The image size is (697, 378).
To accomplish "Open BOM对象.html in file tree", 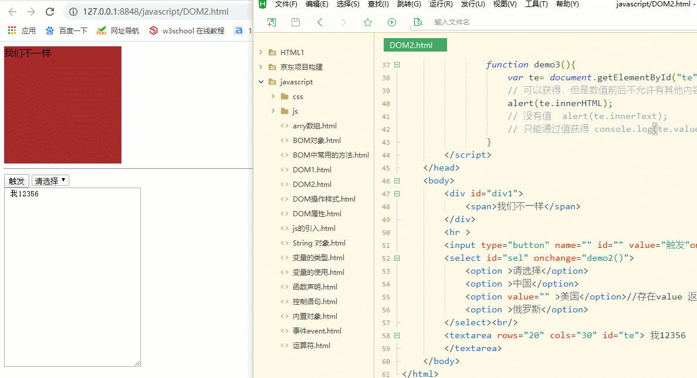I will pos(316,141).
